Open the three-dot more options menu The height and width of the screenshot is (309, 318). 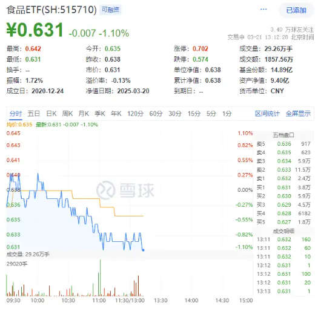tap(263, 9)
